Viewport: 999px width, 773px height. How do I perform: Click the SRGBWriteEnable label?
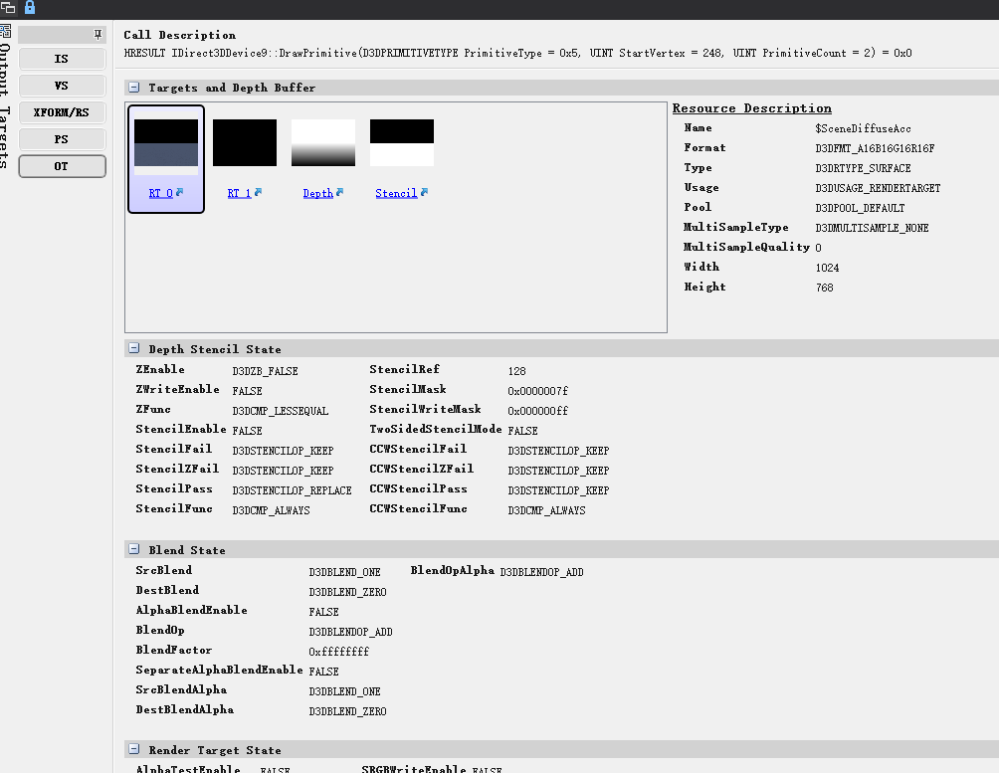coord(414,769)
